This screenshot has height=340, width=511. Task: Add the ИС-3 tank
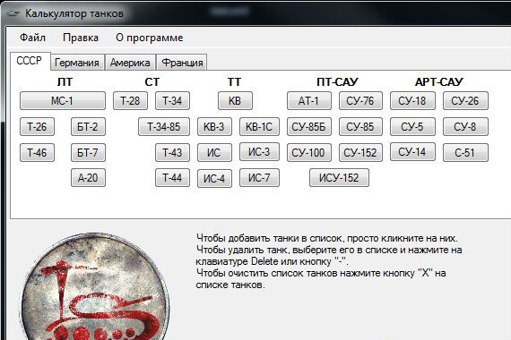point(259,151)
